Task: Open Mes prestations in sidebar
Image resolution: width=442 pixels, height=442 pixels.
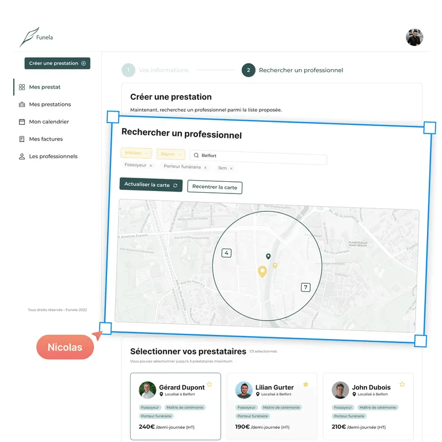Action: point(50,104)
